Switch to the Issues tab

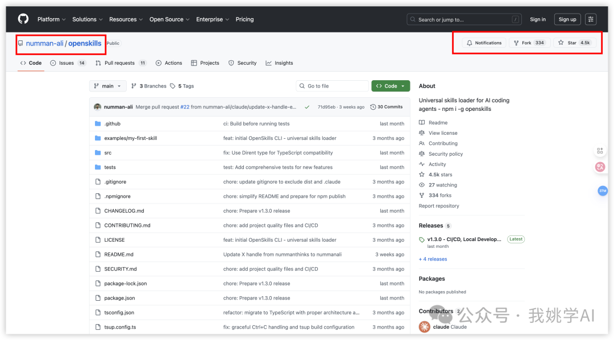[x=67, y=63]
